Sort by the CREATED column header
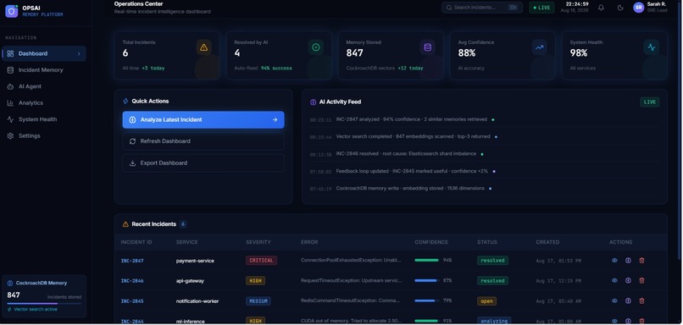 pos(547,242)
